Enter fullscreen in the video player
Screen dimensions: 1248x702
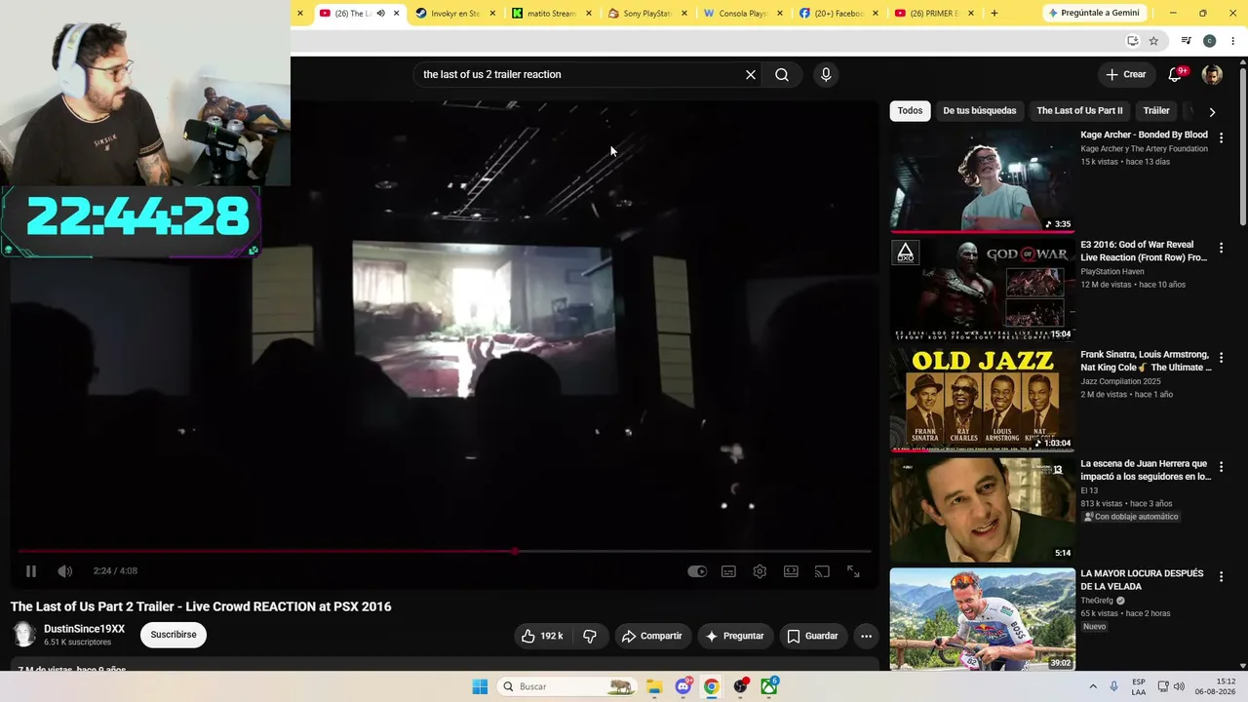[853, 571]
